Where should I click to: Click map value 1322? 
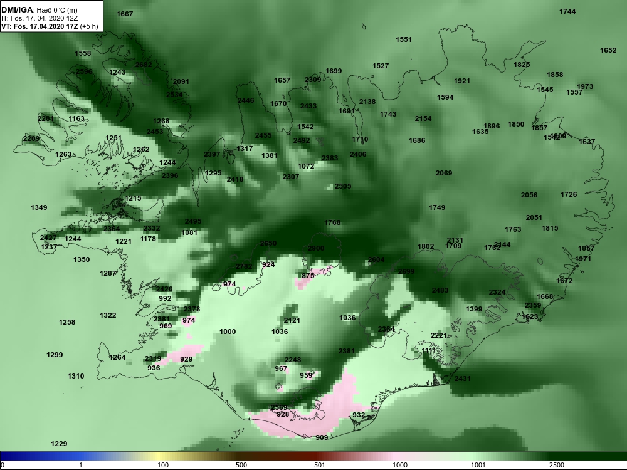[x=108, y=315]
